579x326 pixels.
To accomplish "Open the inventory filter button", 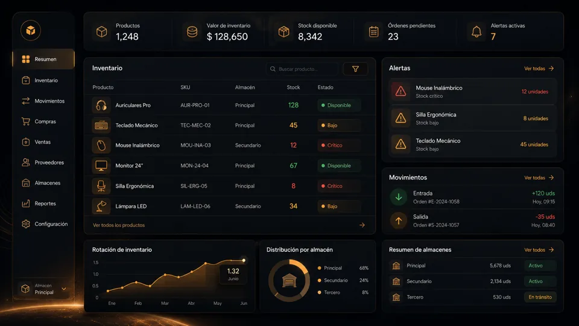I will coord(355,69).
